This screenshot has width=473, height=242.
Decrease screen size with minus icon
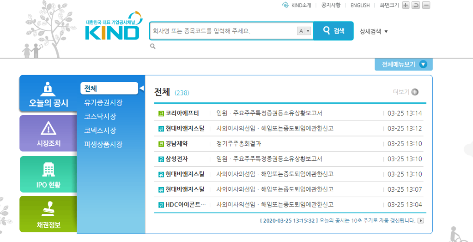pyautogui.click(x=426, y=5)
